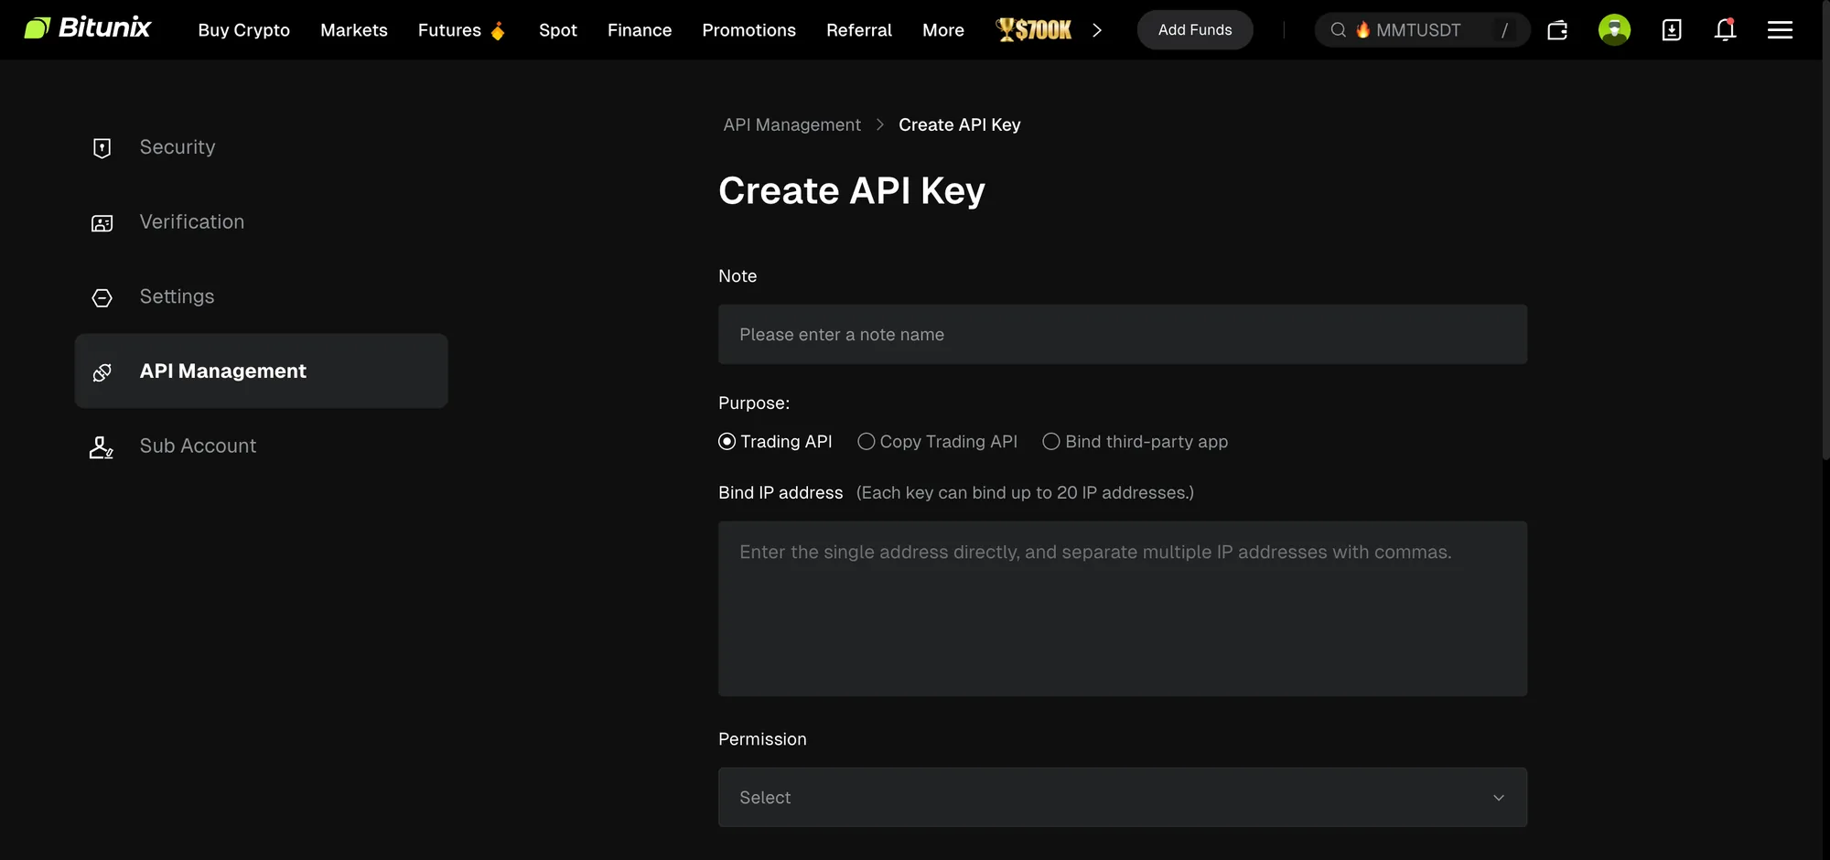Click the Bitunix logo
Image resolution: width=1830 pixels, height=860 pixels.
[x=87, y=28]
